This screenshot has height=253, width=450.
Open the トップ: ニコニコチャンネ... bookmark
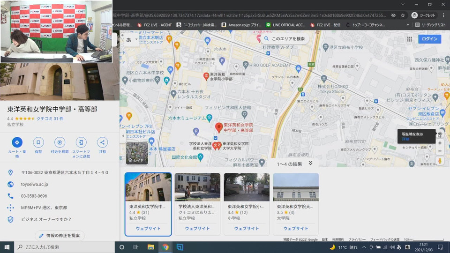(x=365, y=25)
